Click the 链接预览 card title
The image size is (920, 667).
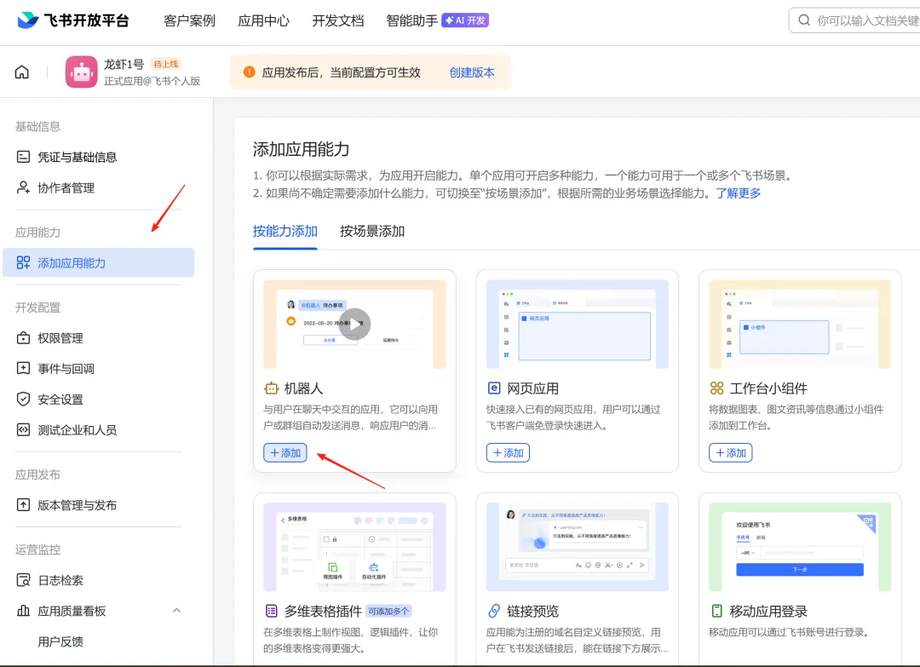(x=532, y=612)
